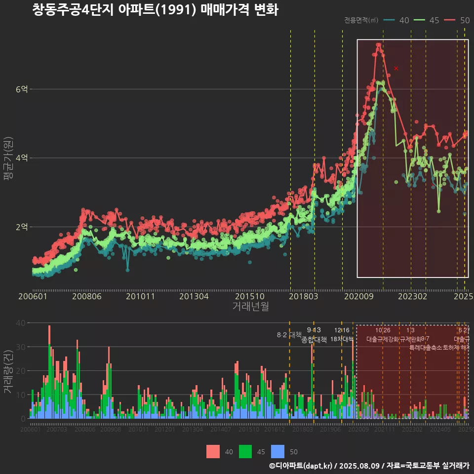This screenshot has width=474, height=474.
Task: Click the '18차대책' annotation text
Action: [x=342, y=339]
